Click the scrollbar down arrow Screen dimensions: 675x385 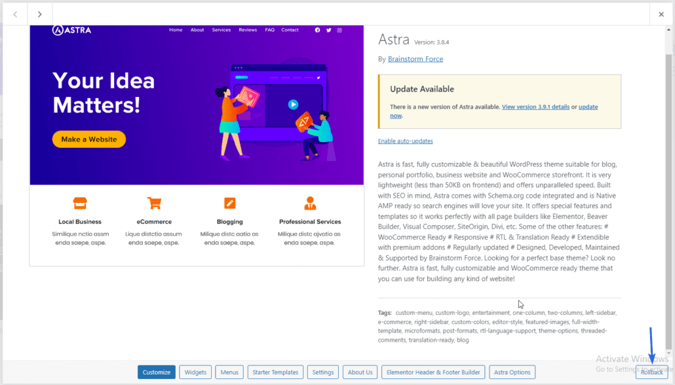(x=668, y=354)
